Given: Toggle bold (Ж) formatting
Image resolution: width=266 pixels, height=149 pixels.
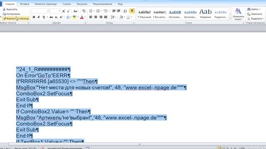Looking at the screenshot, I should tap(34, 17).
